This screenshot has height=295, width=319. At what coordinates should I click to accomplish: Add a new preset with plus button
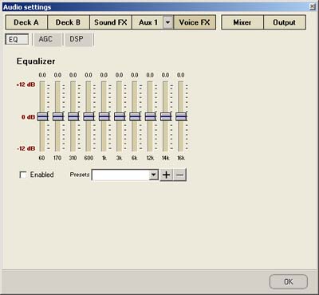(x=167, y=175)
